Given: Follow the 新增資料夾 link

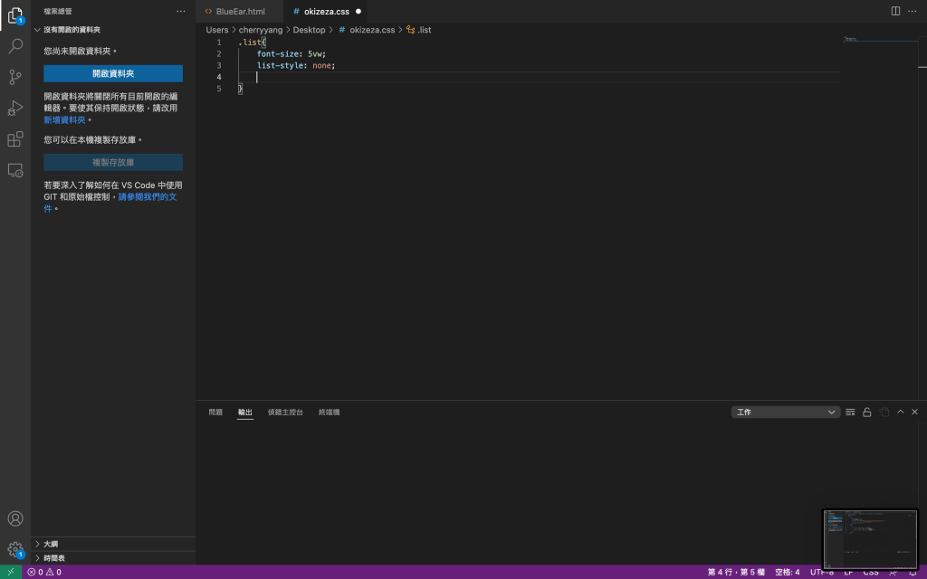Looking at the screenshot, I should 64,119.
